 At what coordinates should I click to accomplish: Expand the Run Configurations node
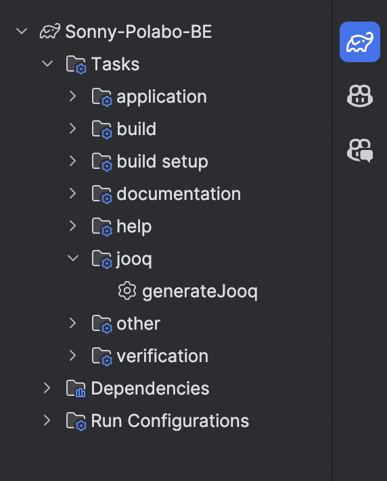(47, 420)
